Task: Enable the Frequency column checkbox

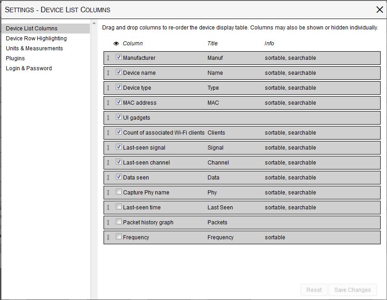Action: [119, 237]
